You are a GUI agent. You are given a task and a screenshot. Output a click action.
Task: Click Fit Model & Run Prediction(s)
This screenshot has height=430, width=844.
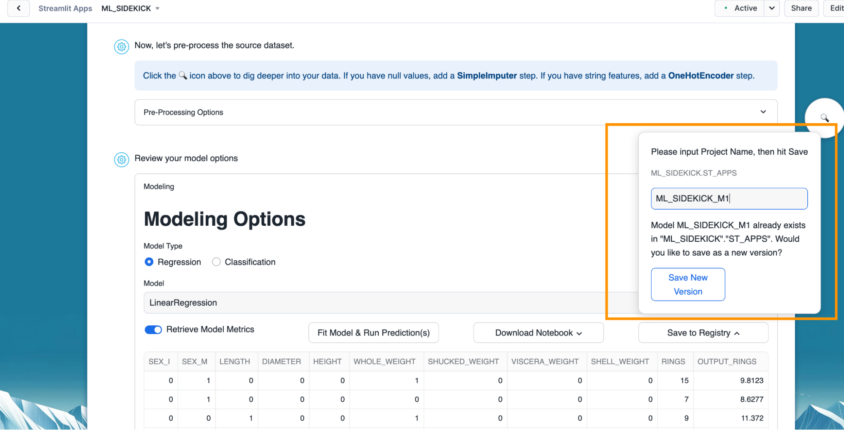click(373, 333)
